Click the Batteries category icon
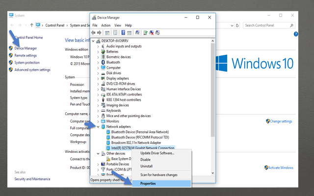The height and width of the screenshot is (196, 314). point(103,51)
